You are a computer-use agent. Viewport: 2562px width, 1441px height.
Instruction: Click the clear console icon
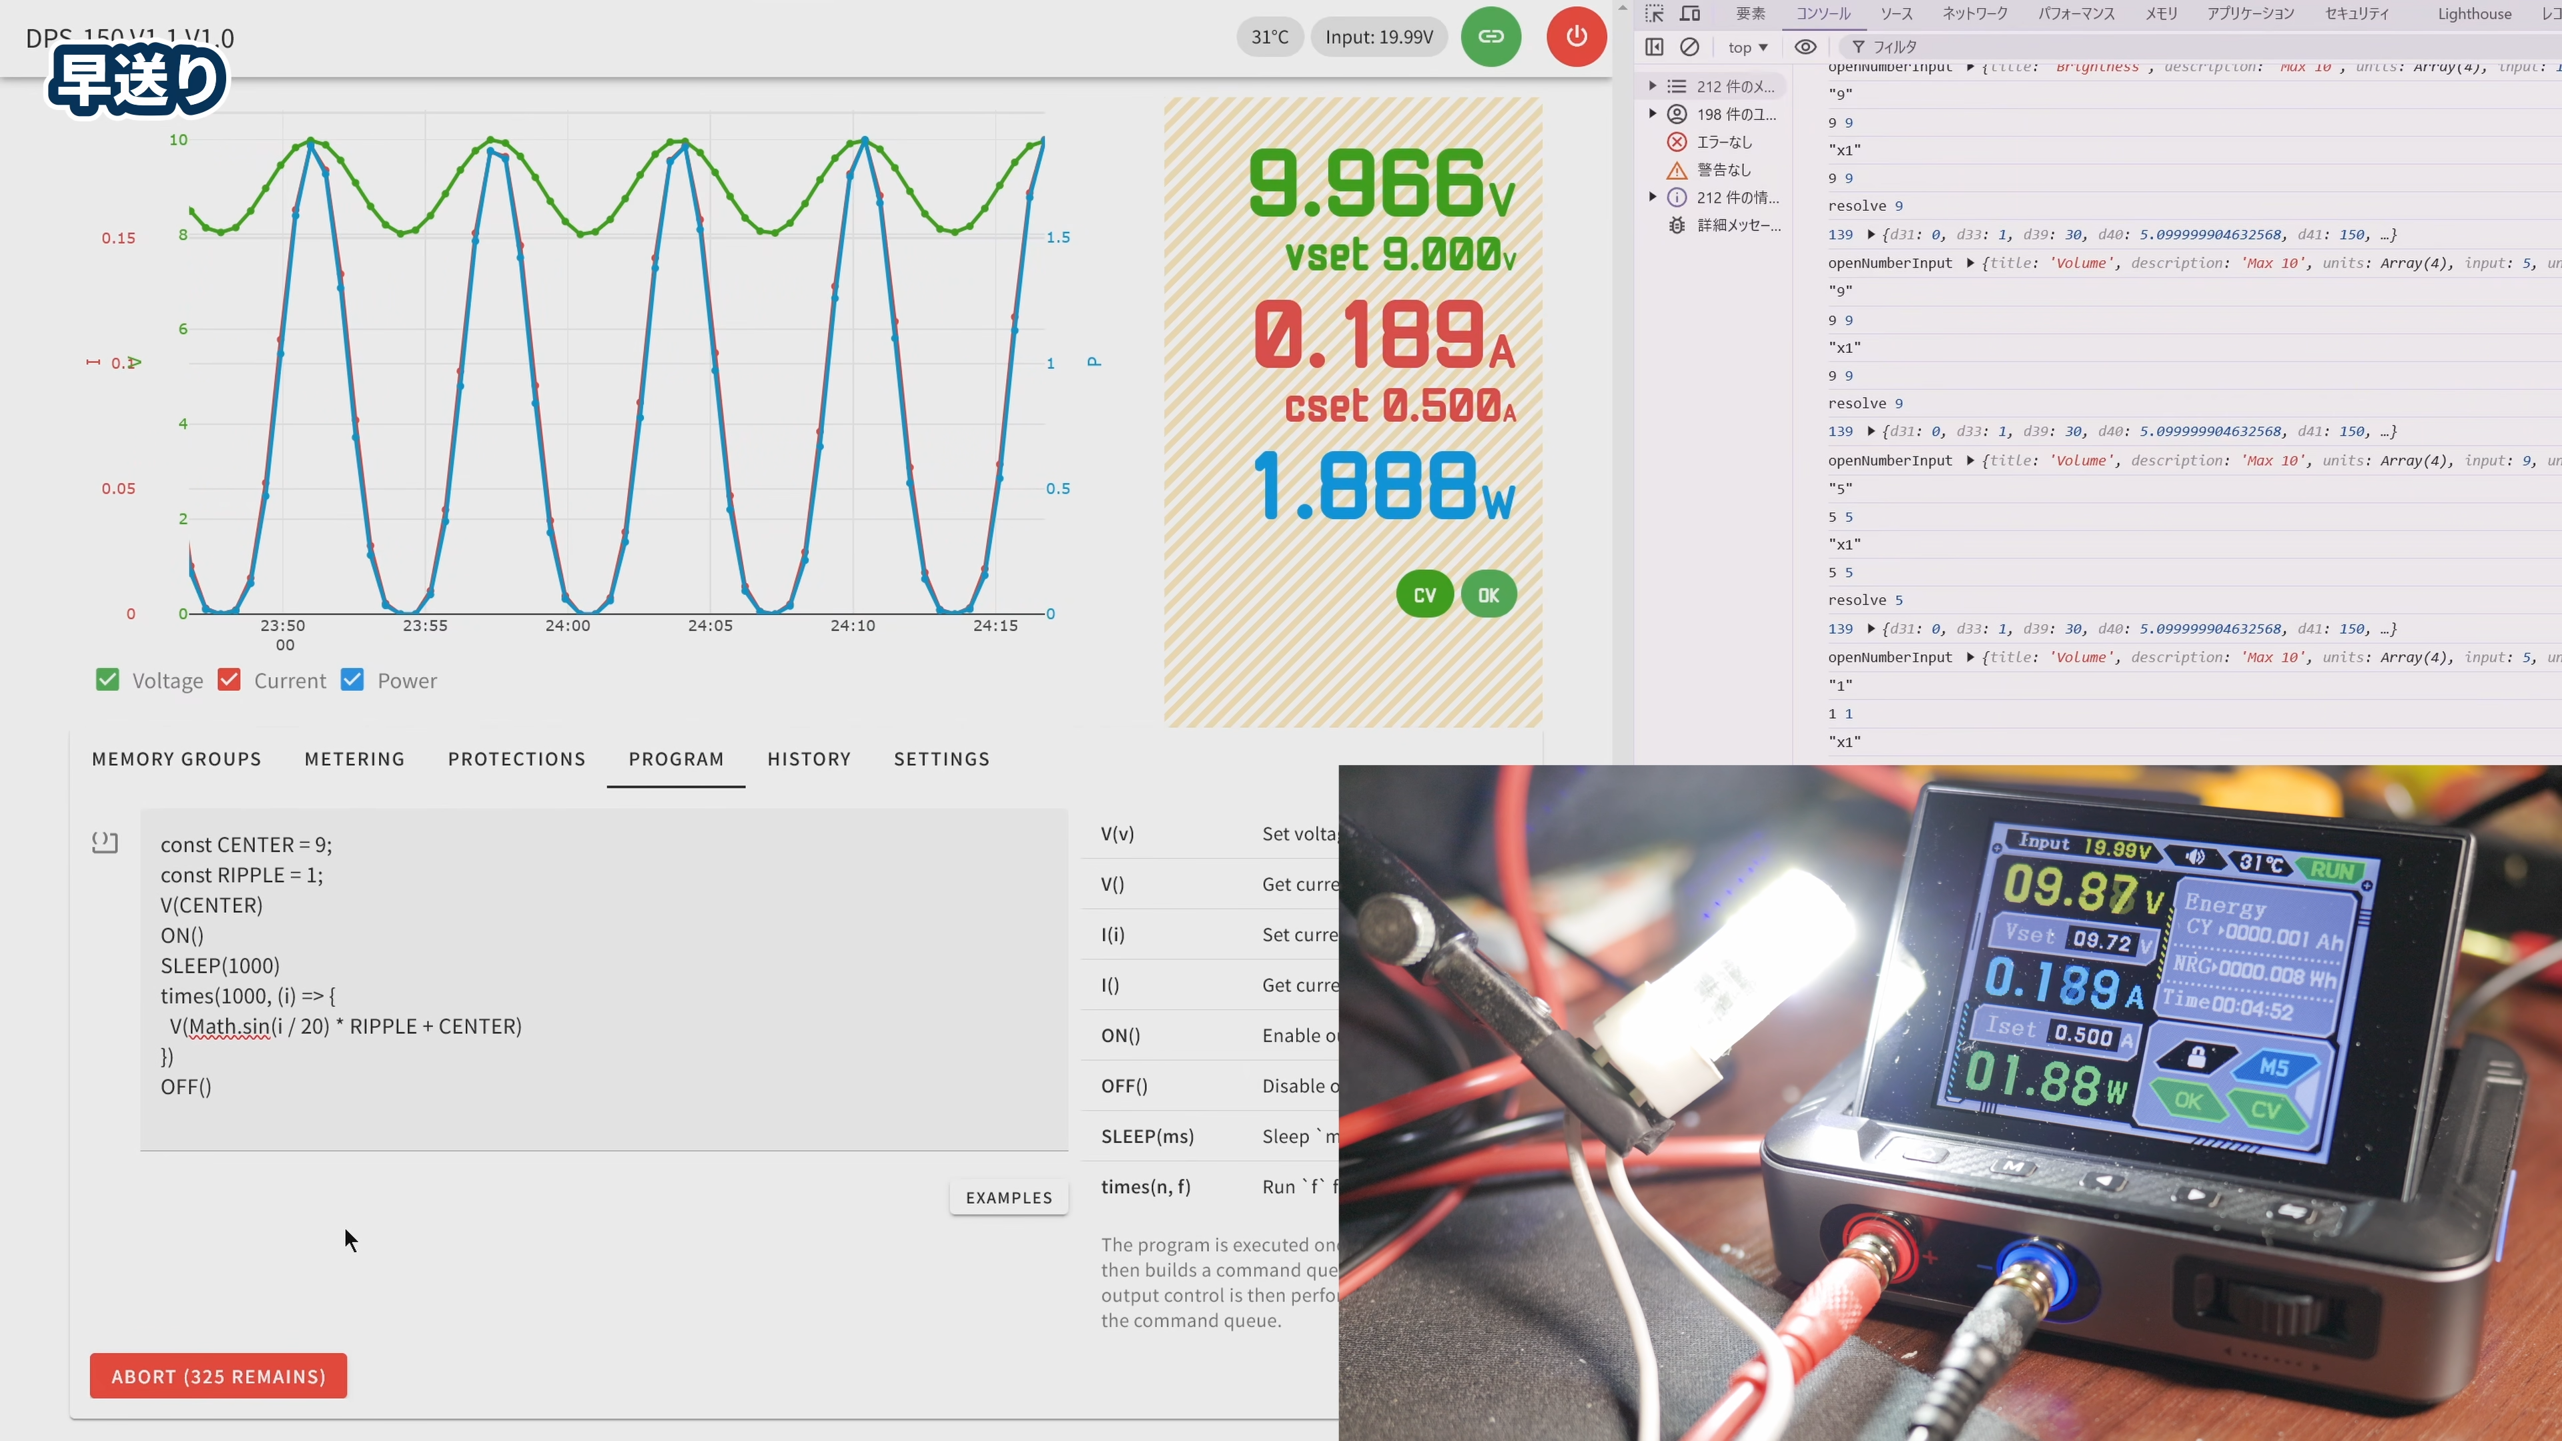(1690, 47)
